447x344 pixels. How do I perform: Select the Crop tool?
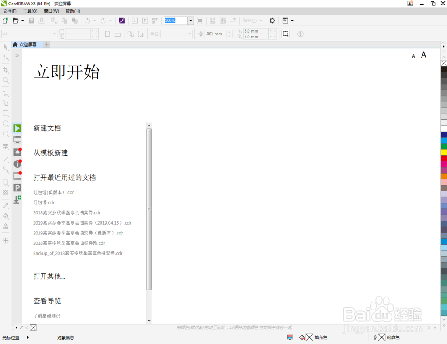(6, 70)
